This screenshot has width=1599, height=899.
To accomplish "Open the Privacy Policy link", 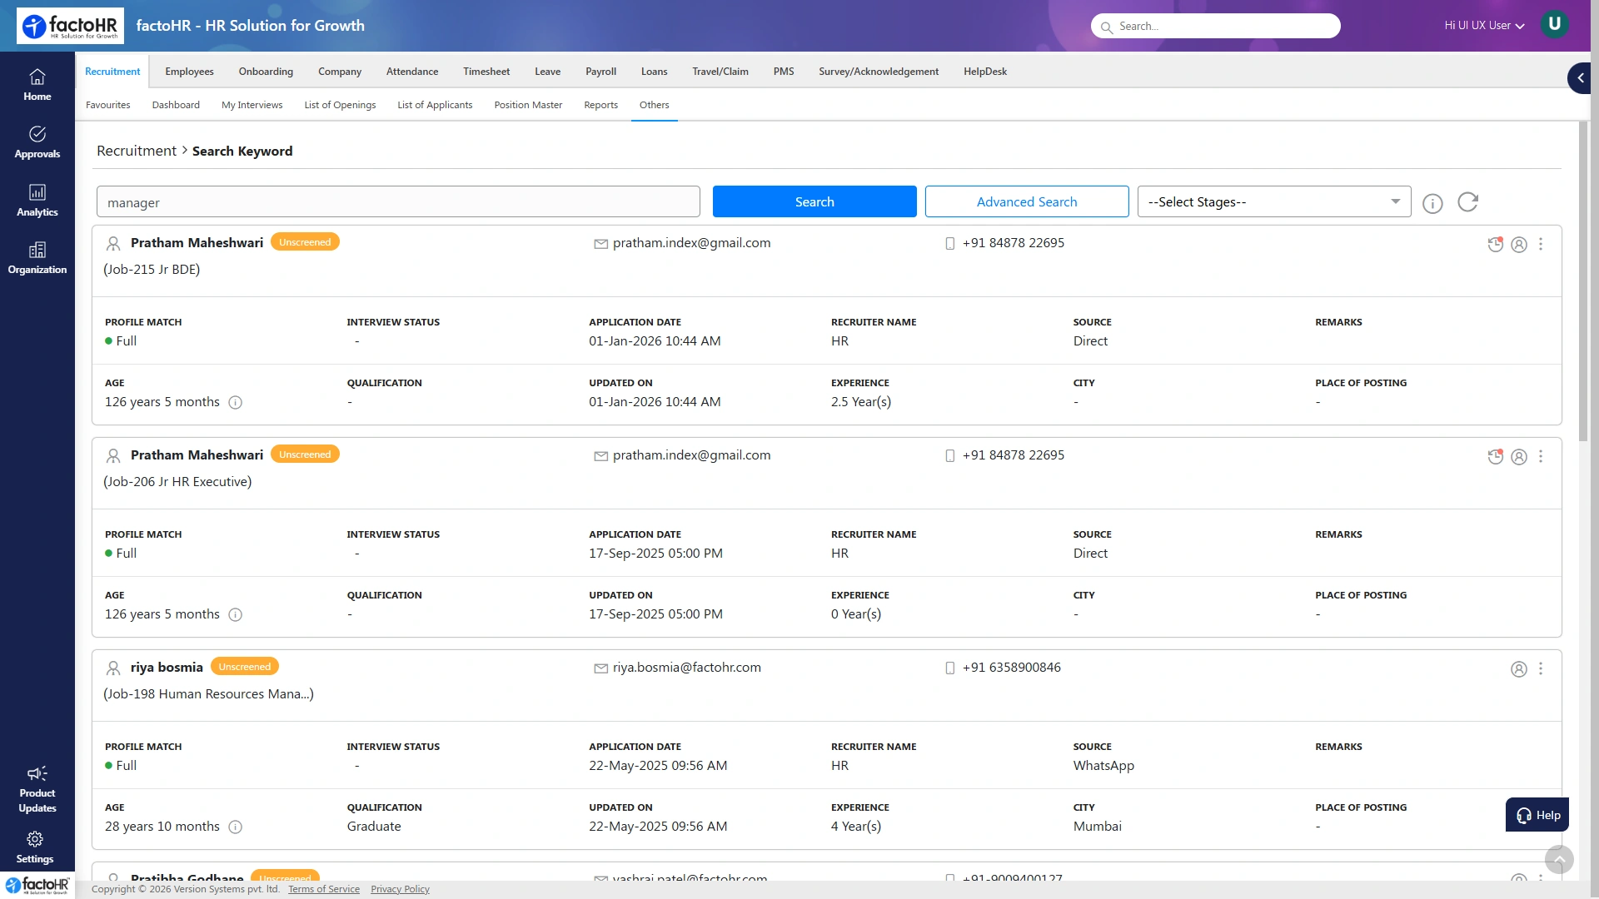I will (400, 889).
